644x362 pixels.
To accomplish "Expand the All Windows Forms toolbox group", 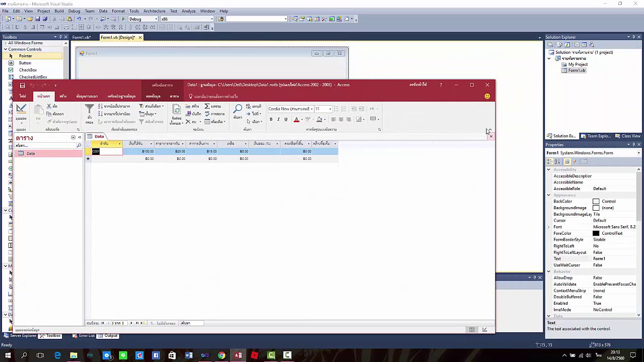I will click(6, 43).
